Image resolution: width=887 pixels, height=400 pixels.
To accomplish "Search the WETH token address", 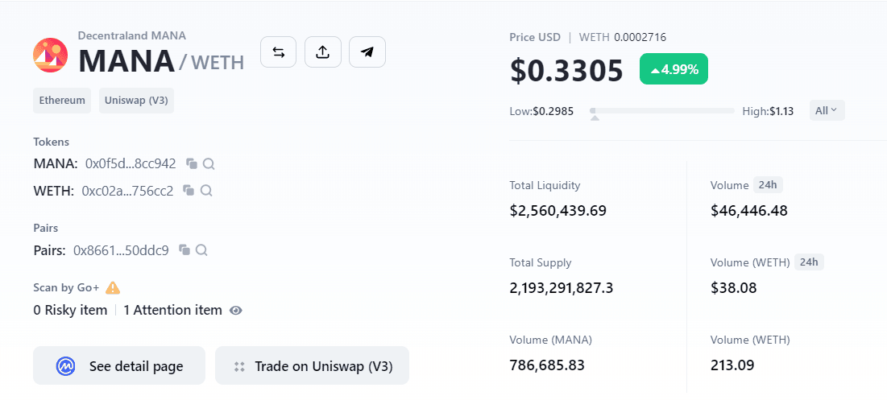I will pyautogui.click(x=206, y=191).
